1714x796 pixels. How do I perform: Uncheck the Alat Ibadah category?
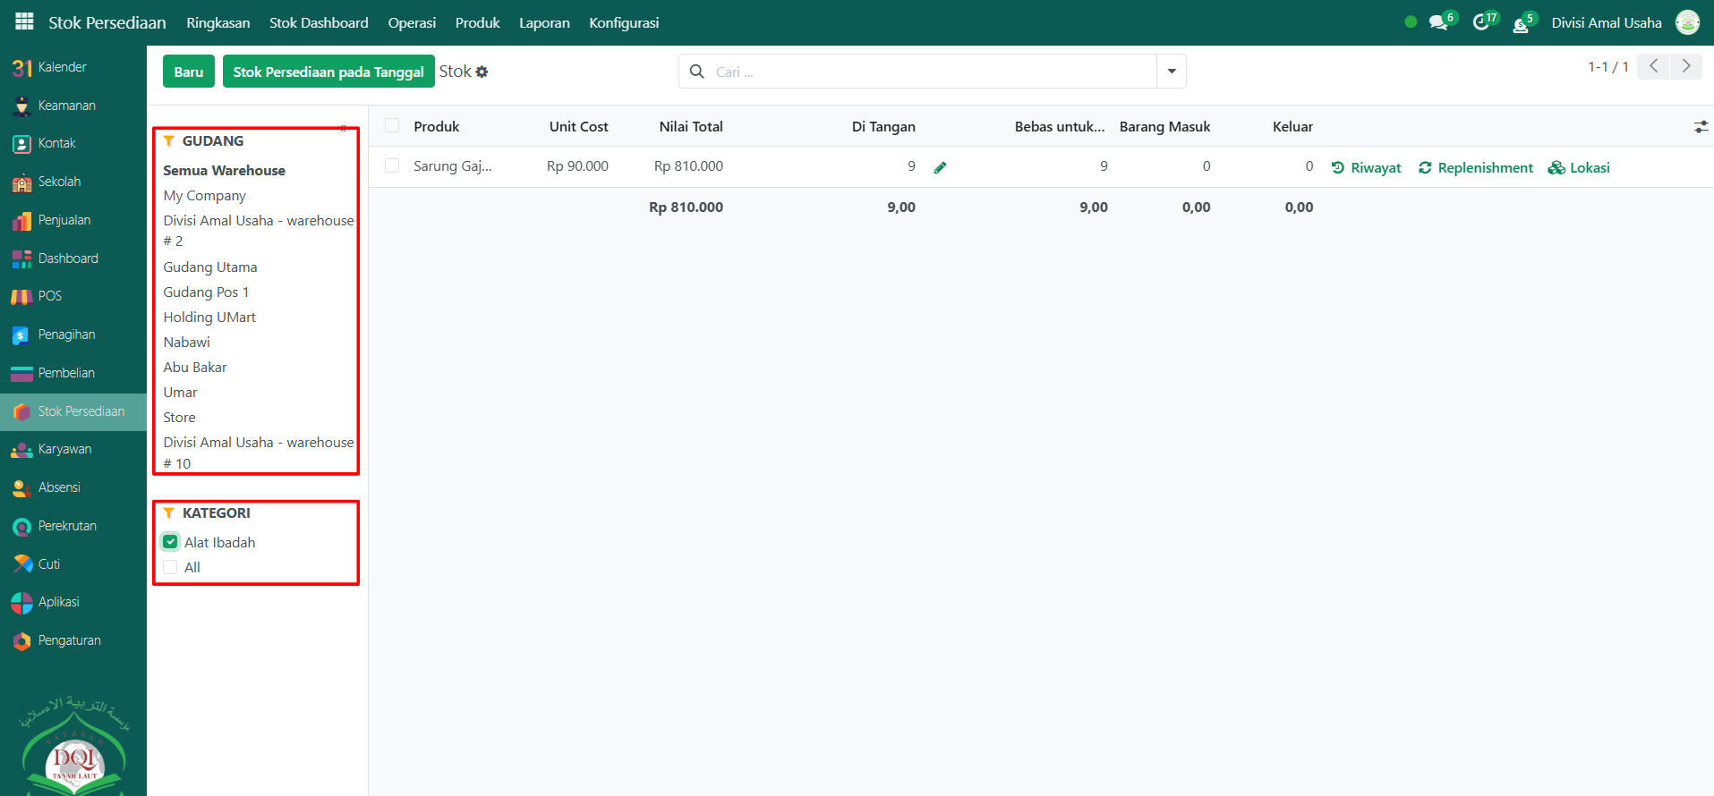point(170,542)
